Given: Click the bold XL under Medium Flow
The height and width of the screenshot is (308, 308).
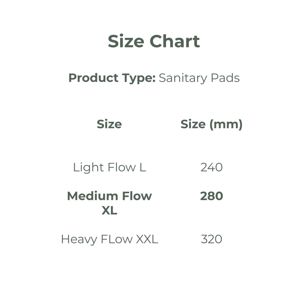Looking at the screenshot, I should (110, 210).
